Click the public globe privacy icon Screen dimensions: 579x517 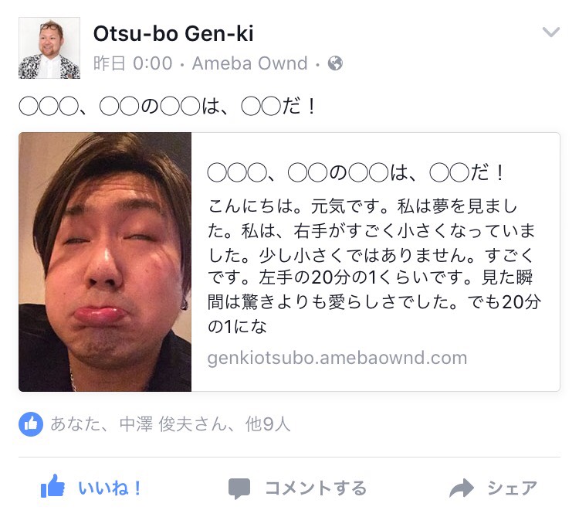point(335,63)
